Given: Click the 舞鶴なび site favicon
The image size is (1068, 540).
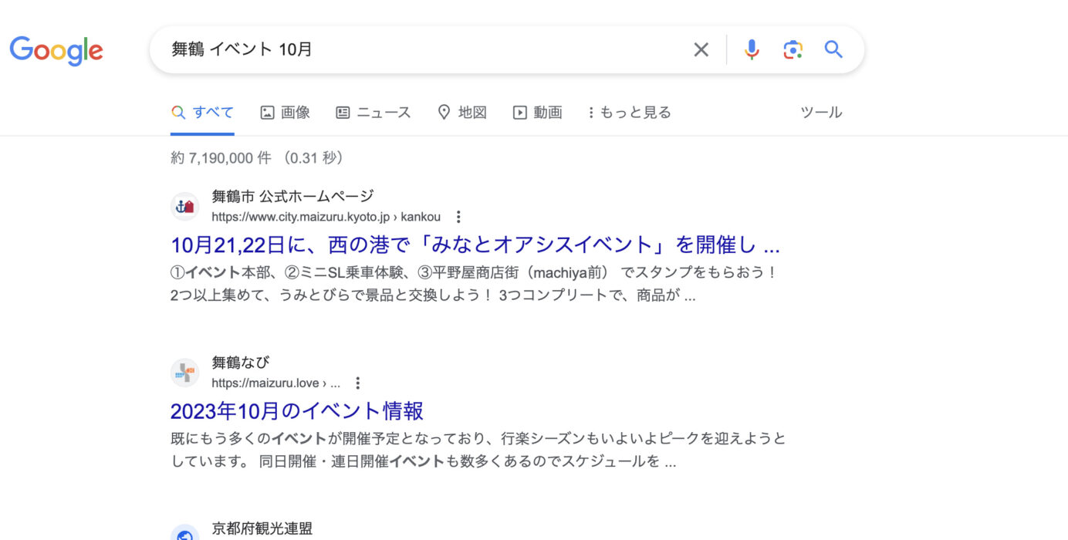Looking at the screenshot, I should 185,373.
